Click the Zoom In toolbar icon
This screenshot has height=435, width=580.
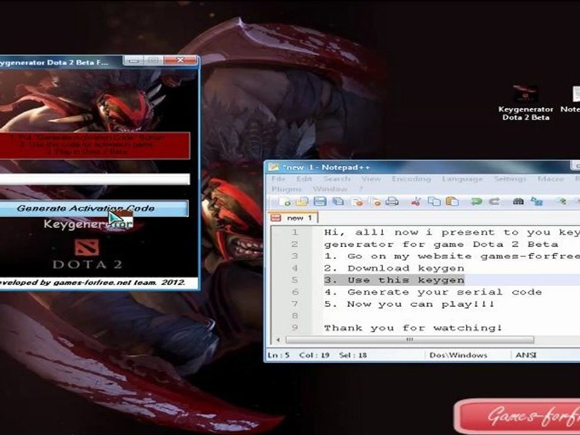(562, 201)
